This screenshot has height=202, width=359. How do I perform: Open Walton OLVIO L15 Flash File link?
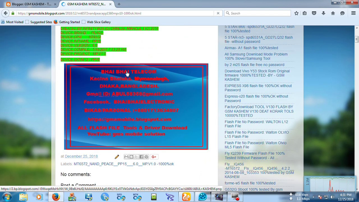tap(257, 134)
